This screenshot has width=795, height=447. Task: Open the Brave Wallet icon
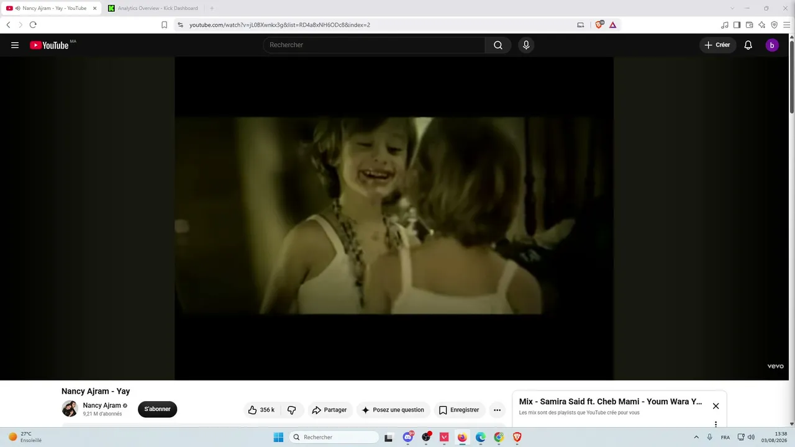coord(749,25)
